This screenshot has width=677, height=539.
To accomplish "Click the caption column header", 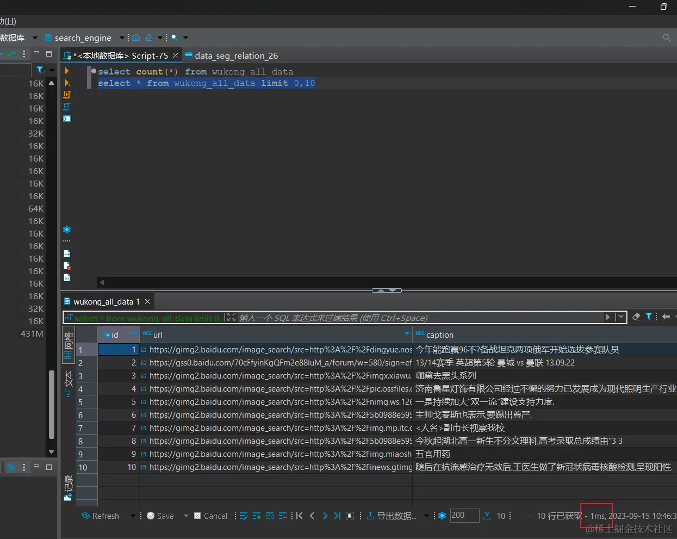I will [545, 334].
